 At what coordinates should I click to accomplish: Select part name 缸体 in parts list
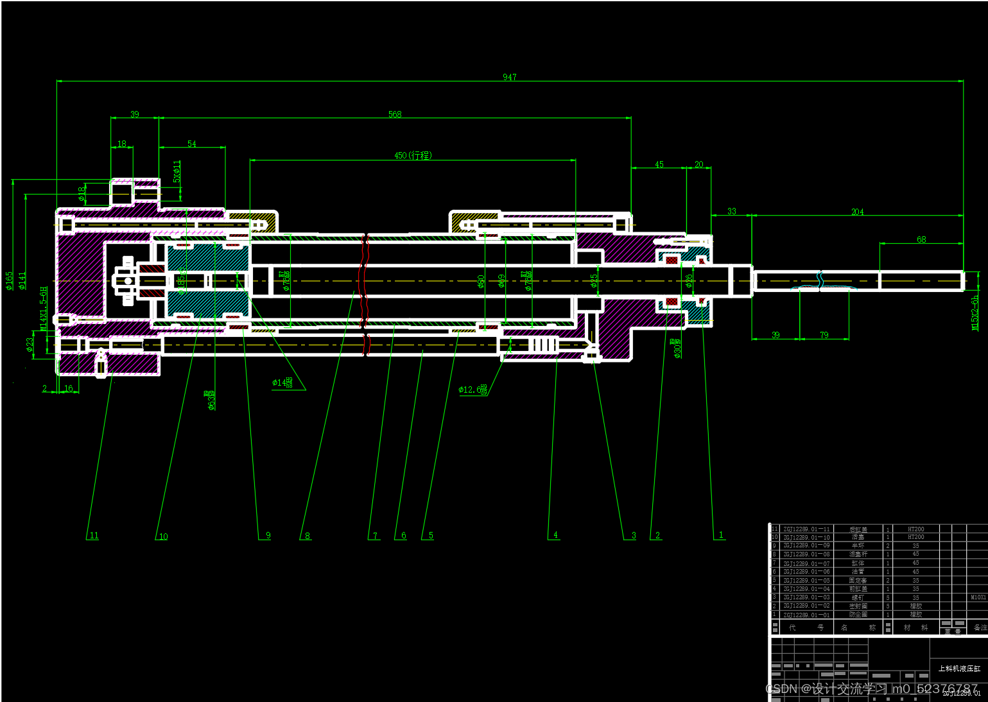pos(858,563)
